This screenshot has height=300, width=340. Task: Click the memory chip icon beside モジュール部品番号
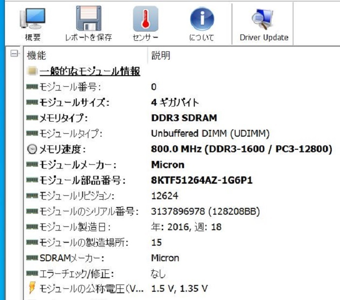32,180
